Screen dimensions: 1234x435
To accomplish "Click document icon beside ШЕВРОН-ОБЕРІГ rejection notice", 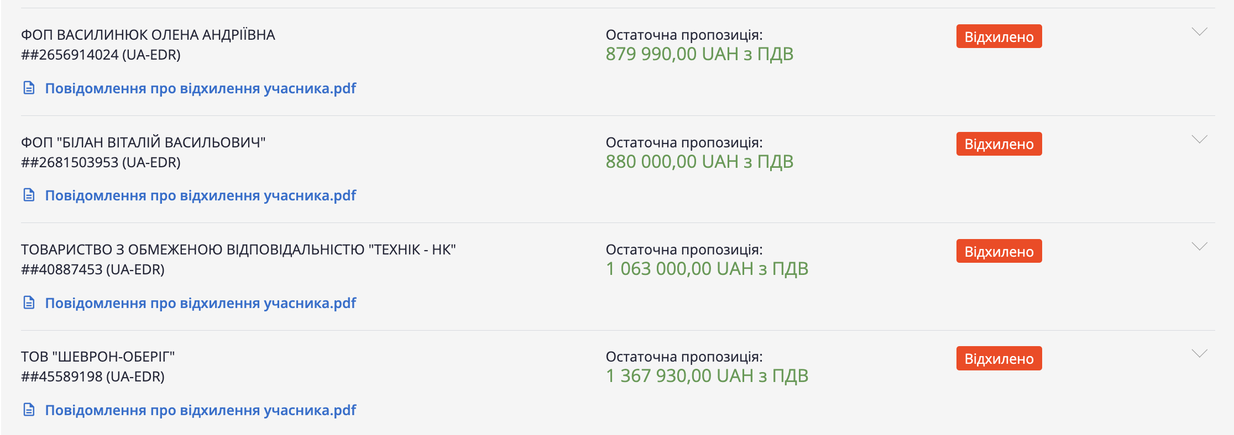I will [x=29, y=410].
